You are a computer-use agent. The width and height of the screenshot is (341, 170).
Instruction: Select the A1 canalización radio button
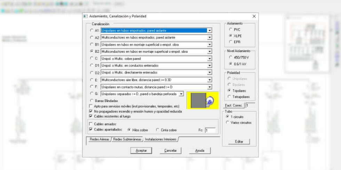coord(92,31)
